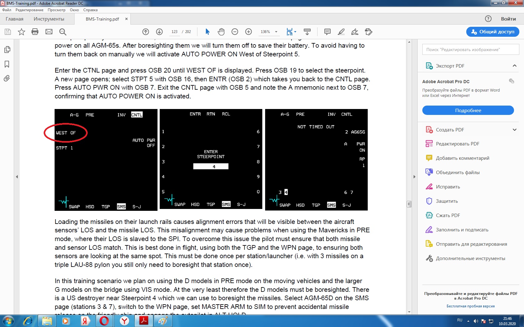524x327 pixels.
Task: Go to previous page arrow
Action: click(146, 32)
